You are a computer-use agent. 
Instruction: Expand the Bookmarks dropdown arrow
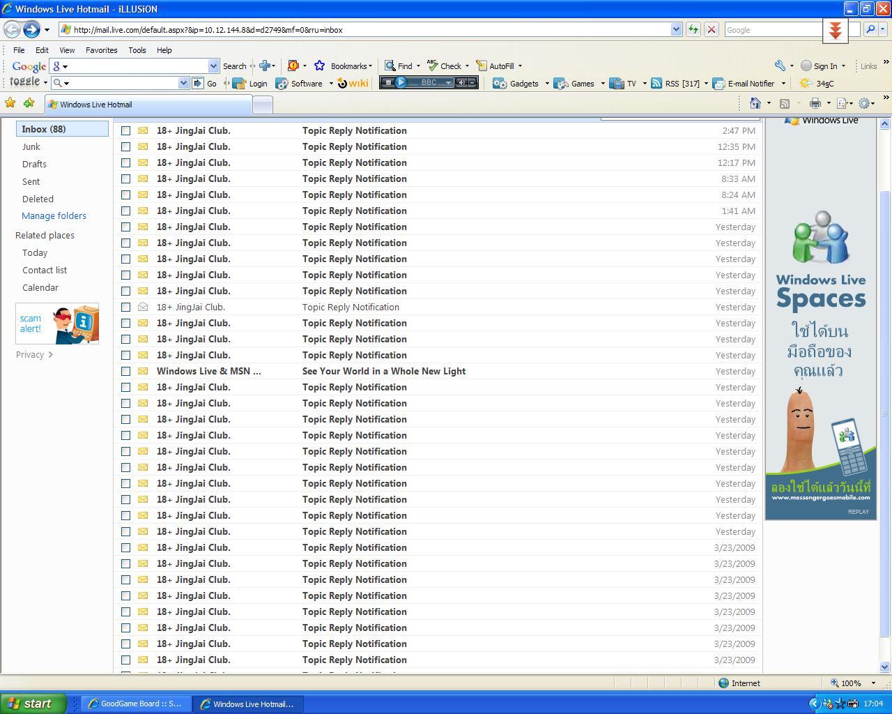(370, 66)
